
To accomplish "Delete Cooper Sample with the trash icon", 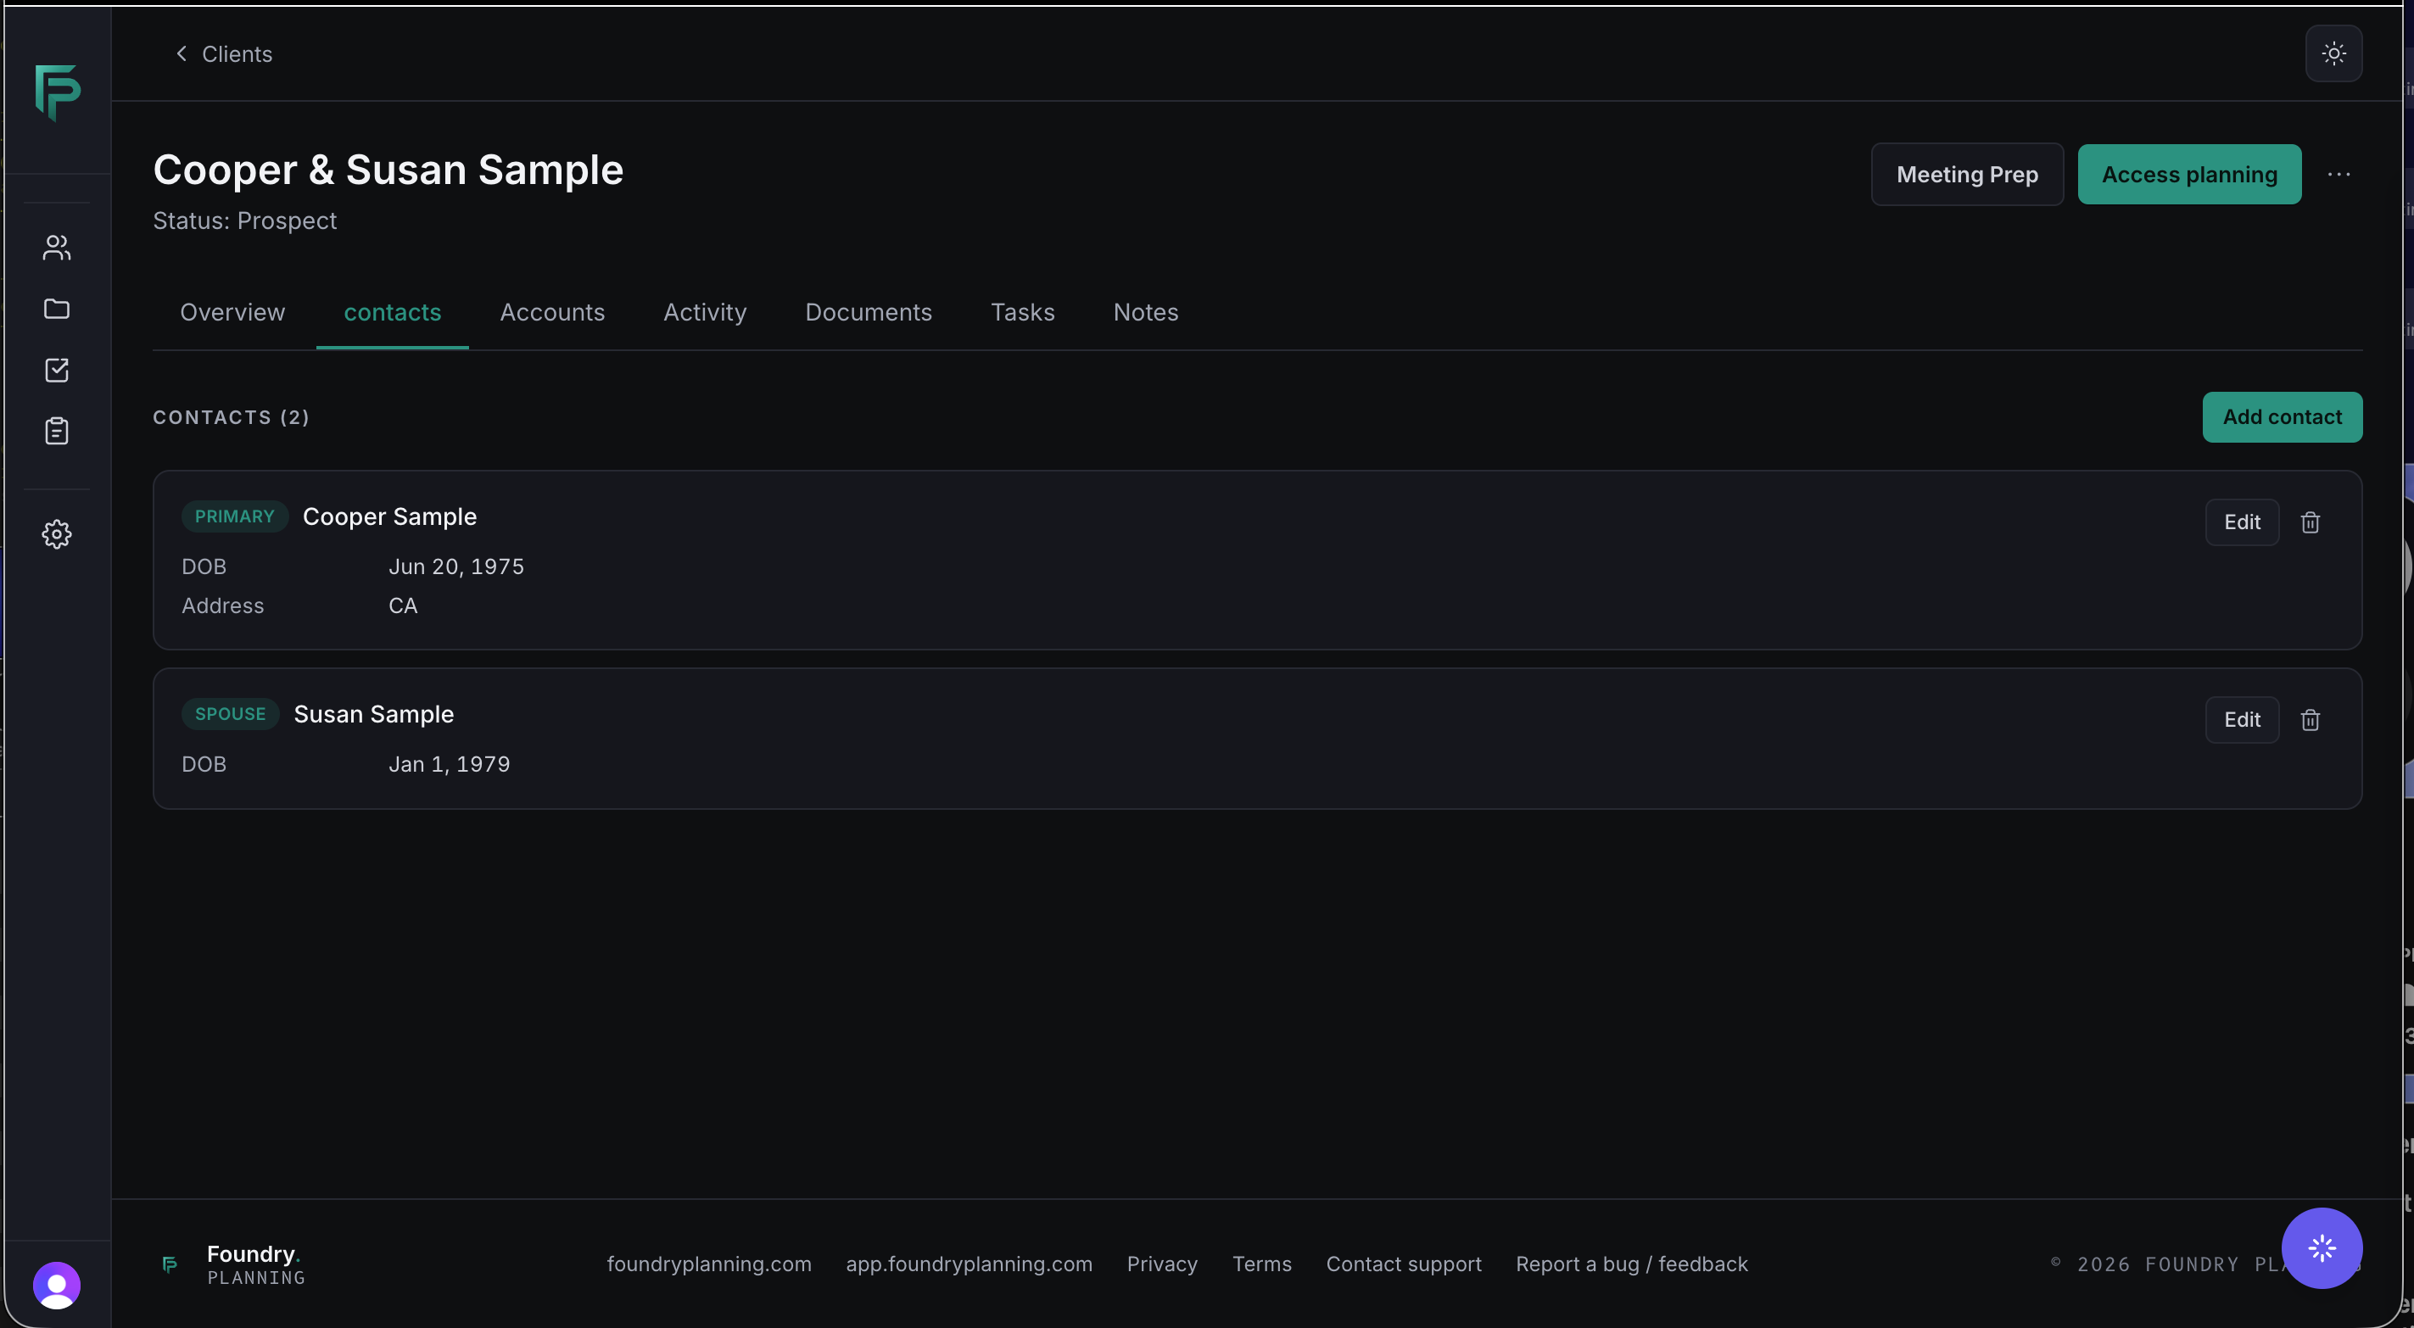I will coord(2310,522).
